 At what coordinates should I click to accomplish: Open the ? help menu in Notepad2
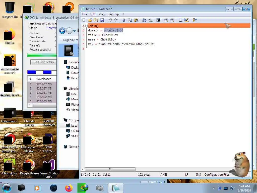point(123,14)
